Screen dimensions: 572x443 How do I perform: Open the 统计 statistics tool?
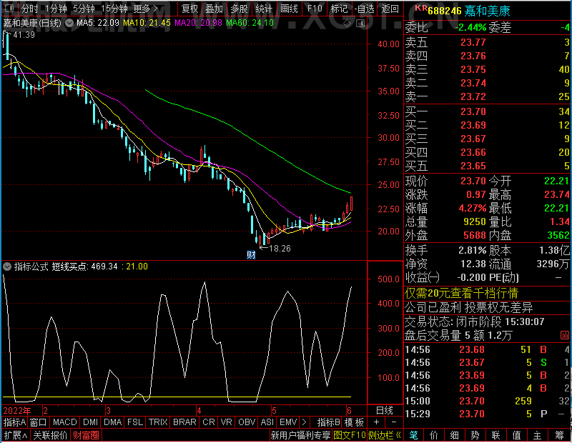[x=264, y=8]
